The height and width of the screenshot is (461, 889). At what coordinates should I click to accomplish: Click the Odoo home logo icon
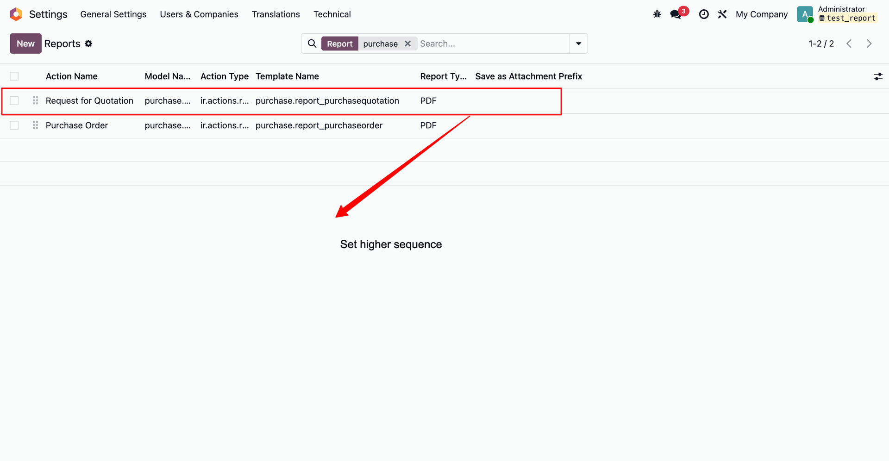16,14
